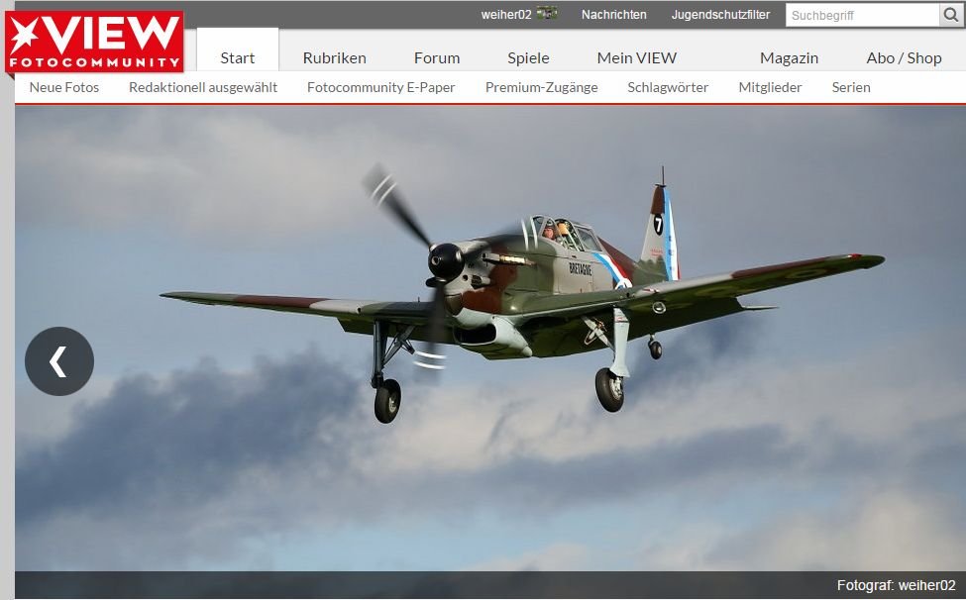This screenshot has height=600, width=966.
Task: Go to Abo / Shop
Action: coord(904,57)
